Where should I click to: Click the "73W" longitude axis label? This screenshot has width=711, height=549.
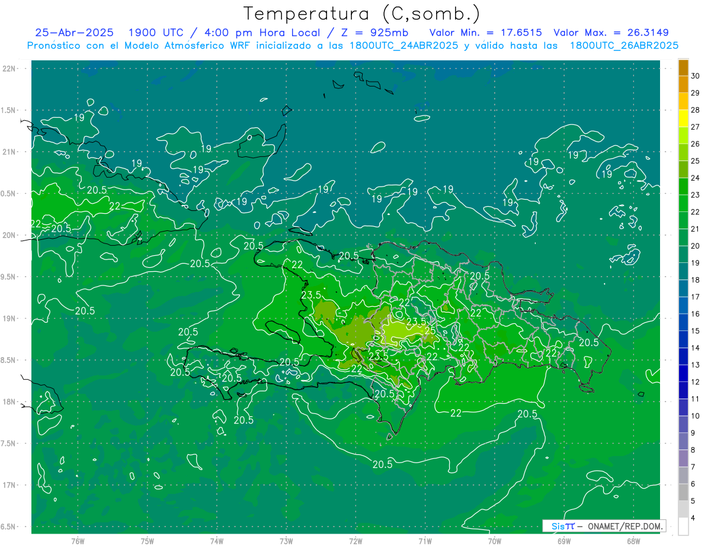pyautogui.click(x=286, y=541)
